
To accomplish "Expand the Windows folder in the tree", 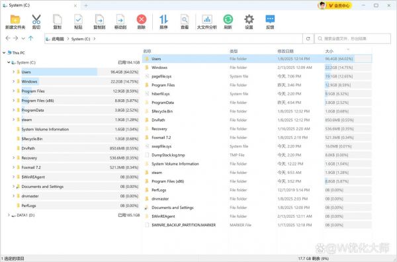I will 13,81.
